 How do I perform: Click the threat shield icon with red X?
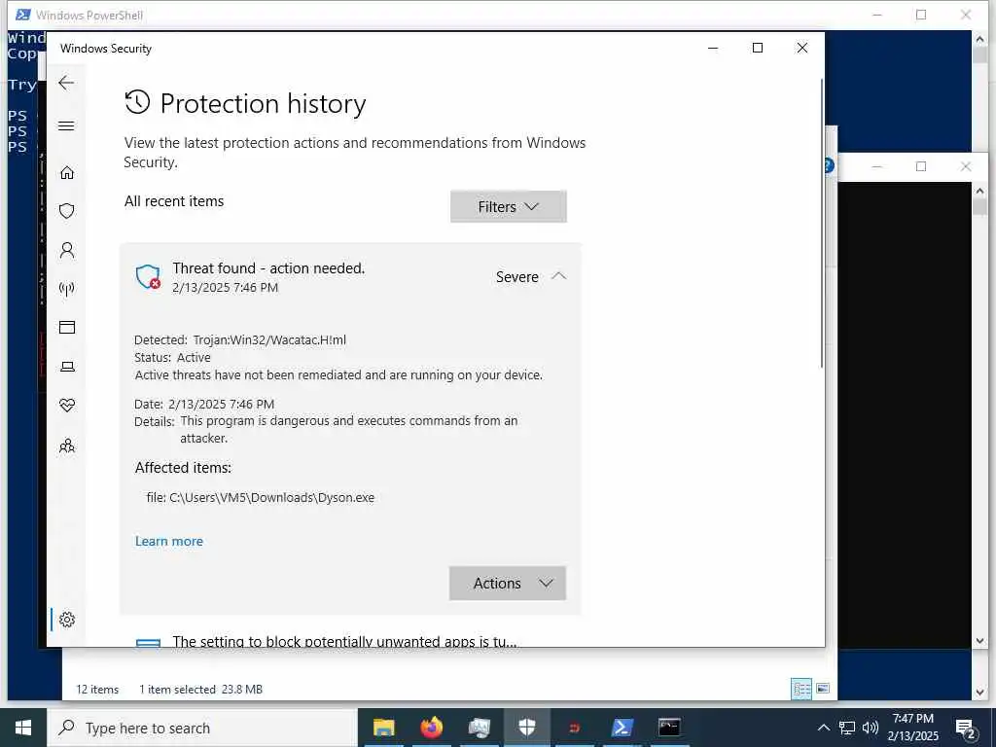coord(148,277)
